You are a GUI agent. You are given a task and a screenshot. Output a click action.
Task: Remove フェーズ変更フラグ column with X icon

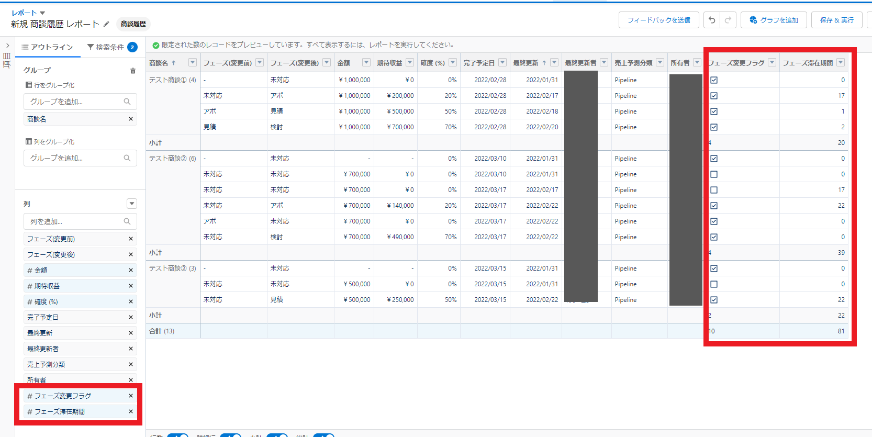(131, 396)
